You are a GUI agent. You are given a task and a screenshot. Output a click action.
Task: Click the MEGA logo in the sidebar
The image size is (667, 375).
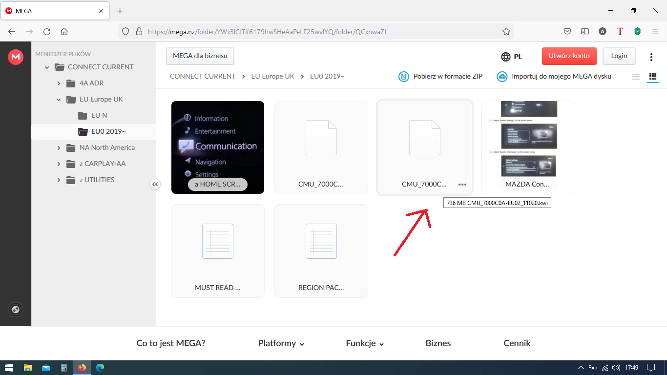16,57
